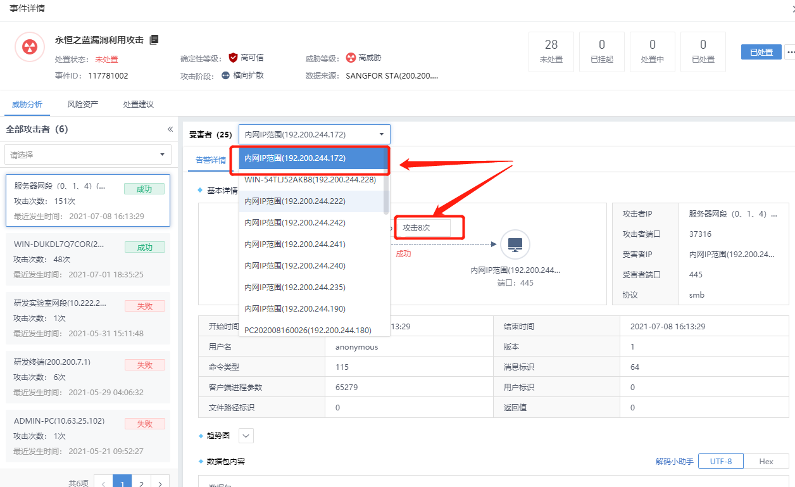Open the more options ellipsis button
The width and height of the screenshot is (795, 487).
pyautogui.click(x=789, y=52)
